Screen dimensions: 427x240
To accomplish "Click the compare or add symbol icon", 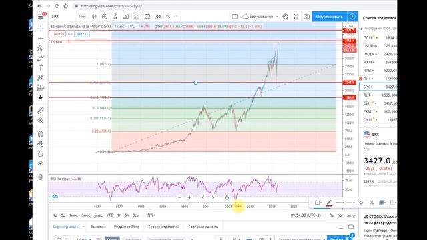I will coord(105,17).
